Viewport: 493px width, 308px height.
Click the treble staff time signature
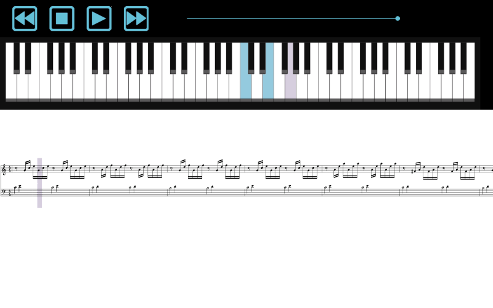[9, 169]
